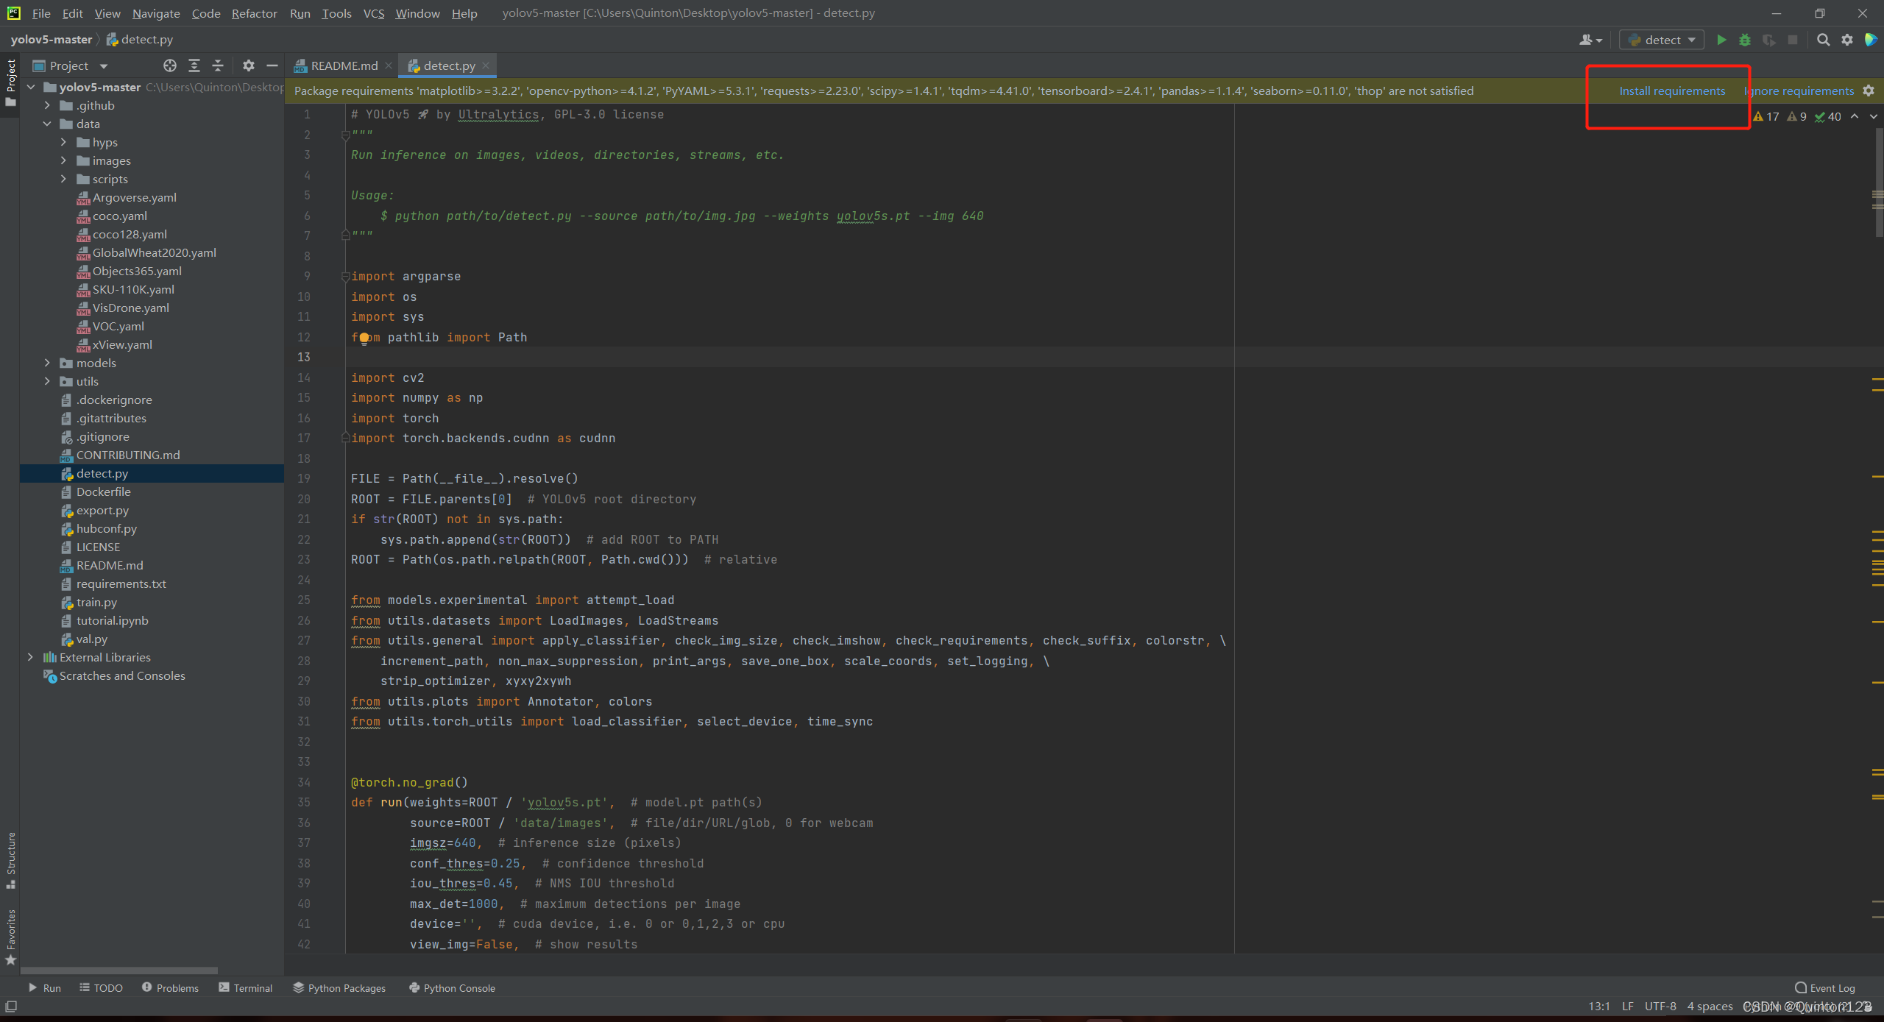The width and height of the screenshot is (1884, 1022).
Task: Click Install requirements link
Action: (x=1671, y=91)
